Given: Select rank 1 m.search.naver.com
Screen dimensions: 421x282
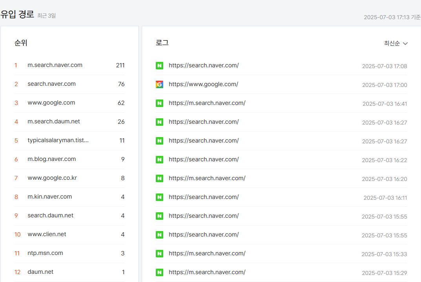Looking at the screenshot, I should pos(69,65).
